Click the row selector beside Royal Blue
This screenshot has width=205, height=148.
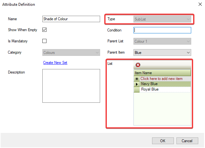[x=137, y=90]
